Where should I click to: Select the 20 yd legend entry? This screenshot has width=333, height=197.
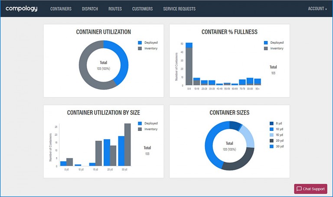click(x=276, y=140)
